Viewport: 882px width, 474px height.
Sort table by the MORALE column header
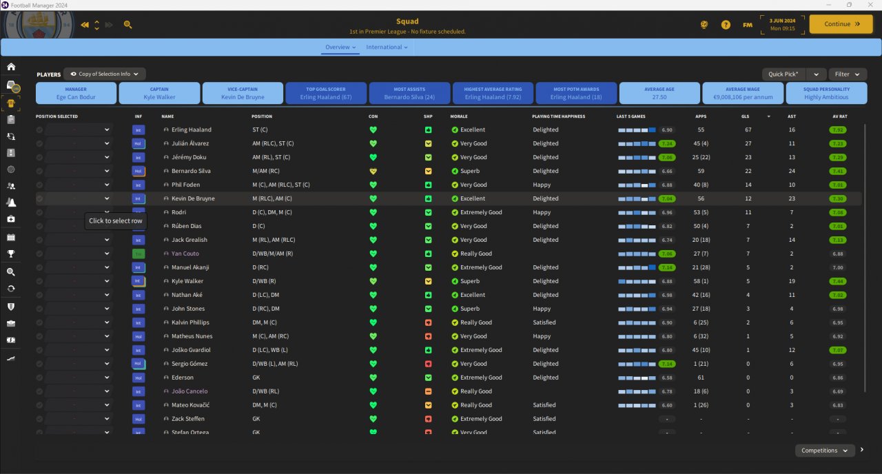tap(459, 116)
